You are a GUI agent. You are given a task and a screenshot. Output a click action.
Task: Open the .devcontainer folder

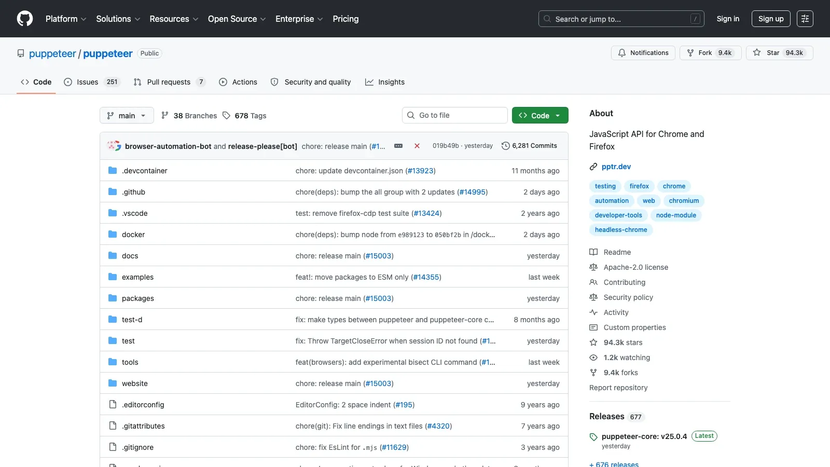click(x=145, y=171)
